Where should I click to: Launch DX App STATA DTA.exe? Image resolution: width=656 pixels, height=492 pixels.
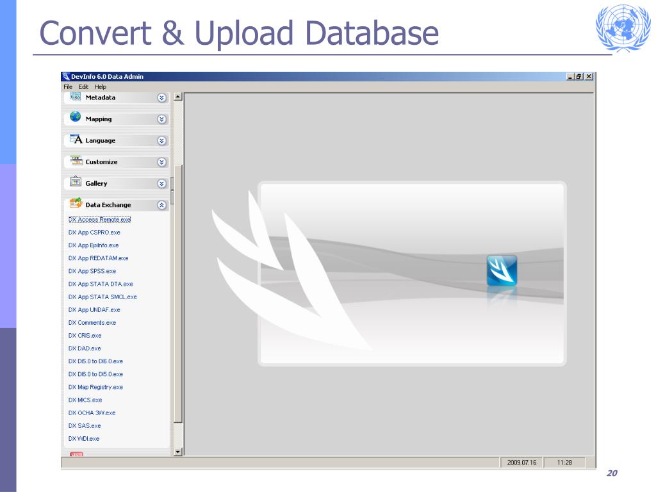pos(101,284)
